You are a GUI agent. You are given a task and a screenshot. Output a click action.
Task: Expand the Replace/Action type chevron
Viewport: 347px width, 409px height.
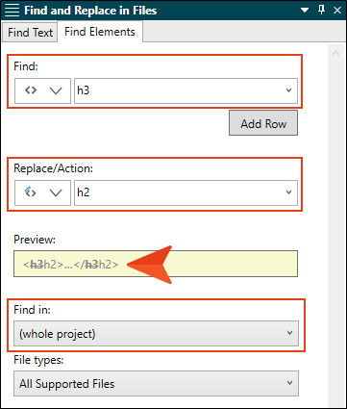pyautogui.click(x=56, y=192)
